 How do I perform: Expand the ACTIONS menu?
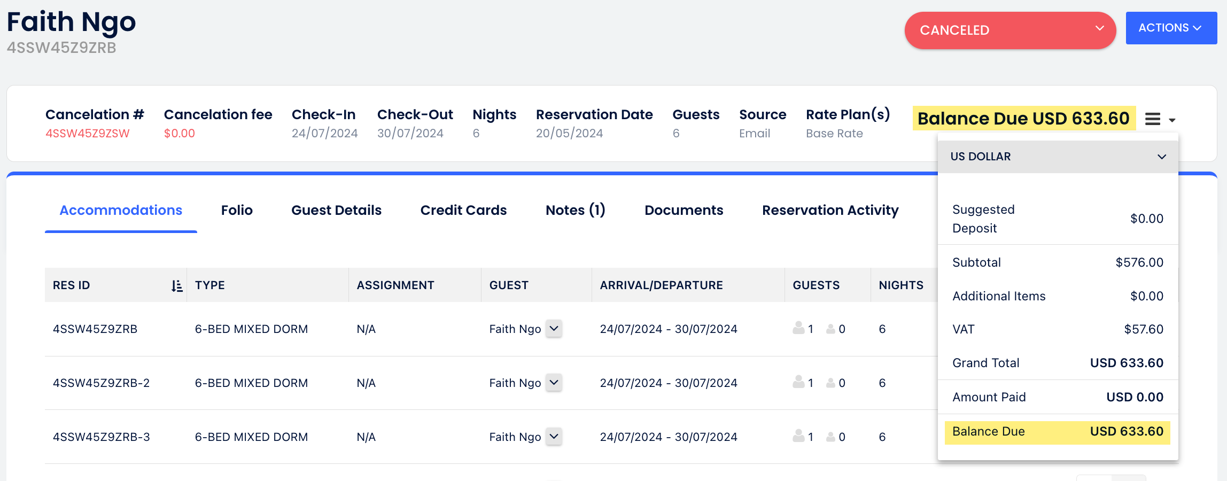[x=1171, y=28]
